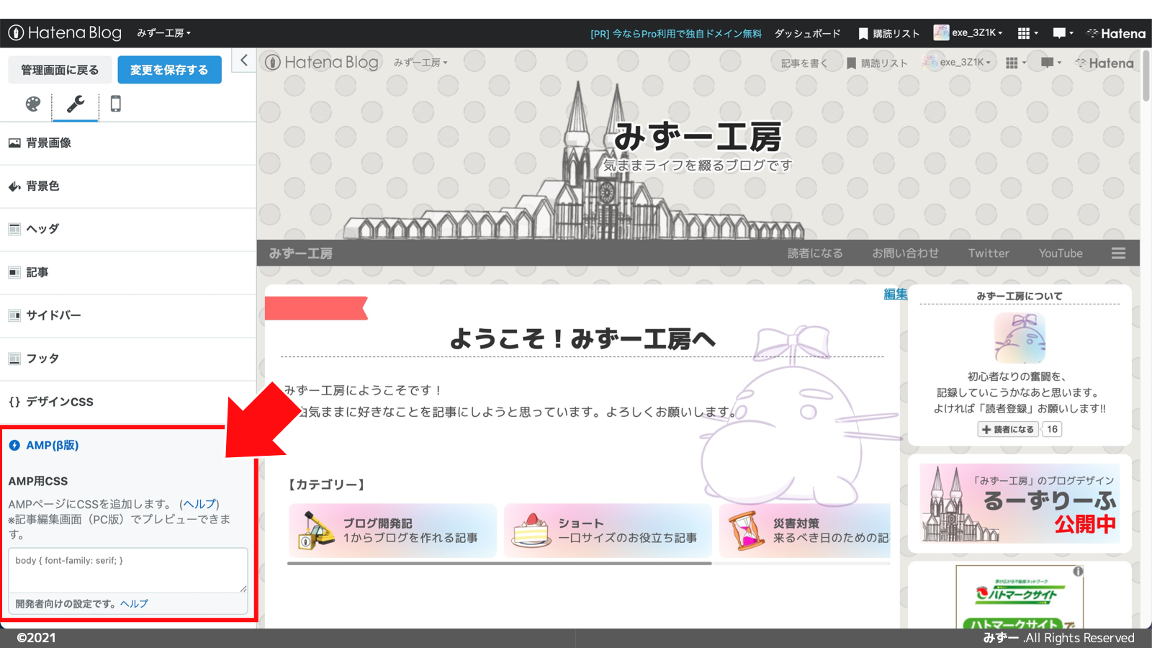The width and height of the screenshot is (1152, 648).
Task: Select 読者になる in the nav bar
Action: (x=815, y=253)
